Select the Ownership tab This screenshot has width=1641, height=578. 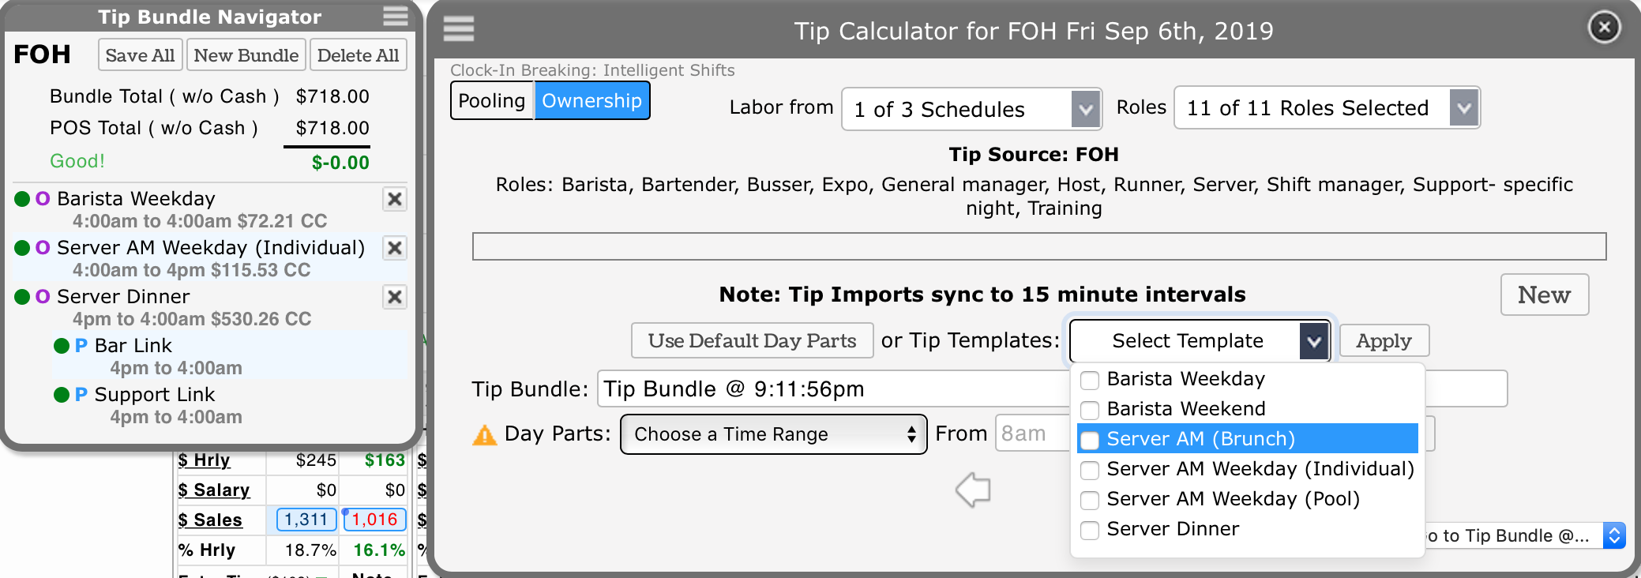pos(591,101)
